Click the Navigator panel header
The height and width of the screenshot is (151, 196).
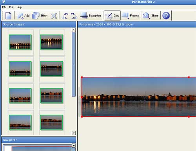(39, 140)
